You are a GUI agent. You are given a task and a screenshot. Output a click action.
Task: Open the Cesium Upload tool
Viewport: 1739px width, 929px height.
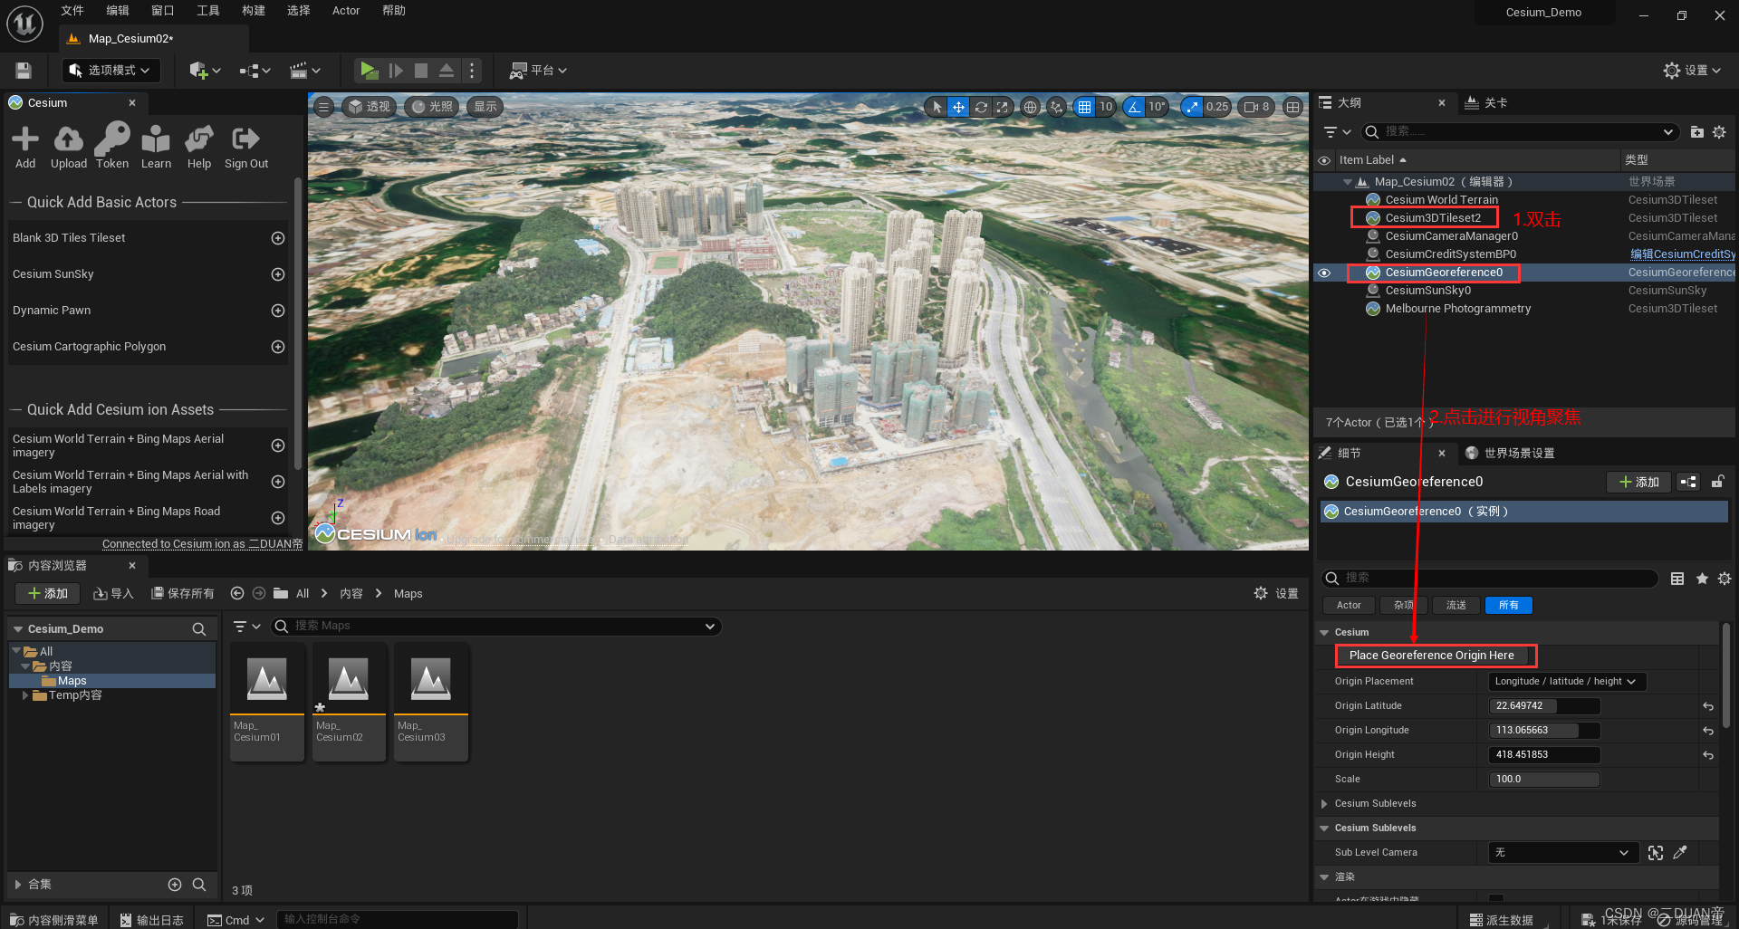point(69,147)
